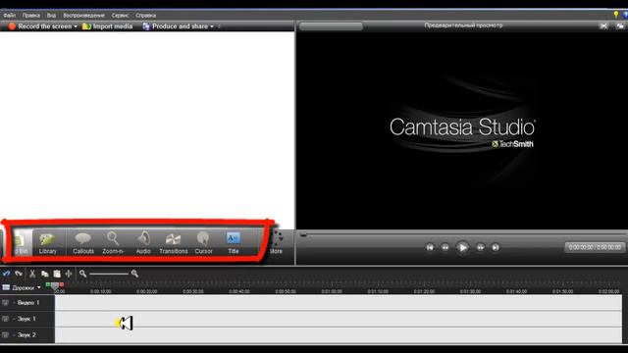Viewport: 628px width, 353px height.
Task: Open the Transitions tab
Action: 174,242
